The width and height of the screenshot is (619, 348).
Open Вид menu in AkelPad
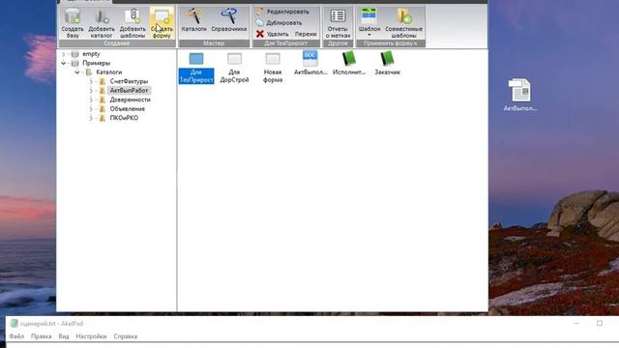click(64, 336)
